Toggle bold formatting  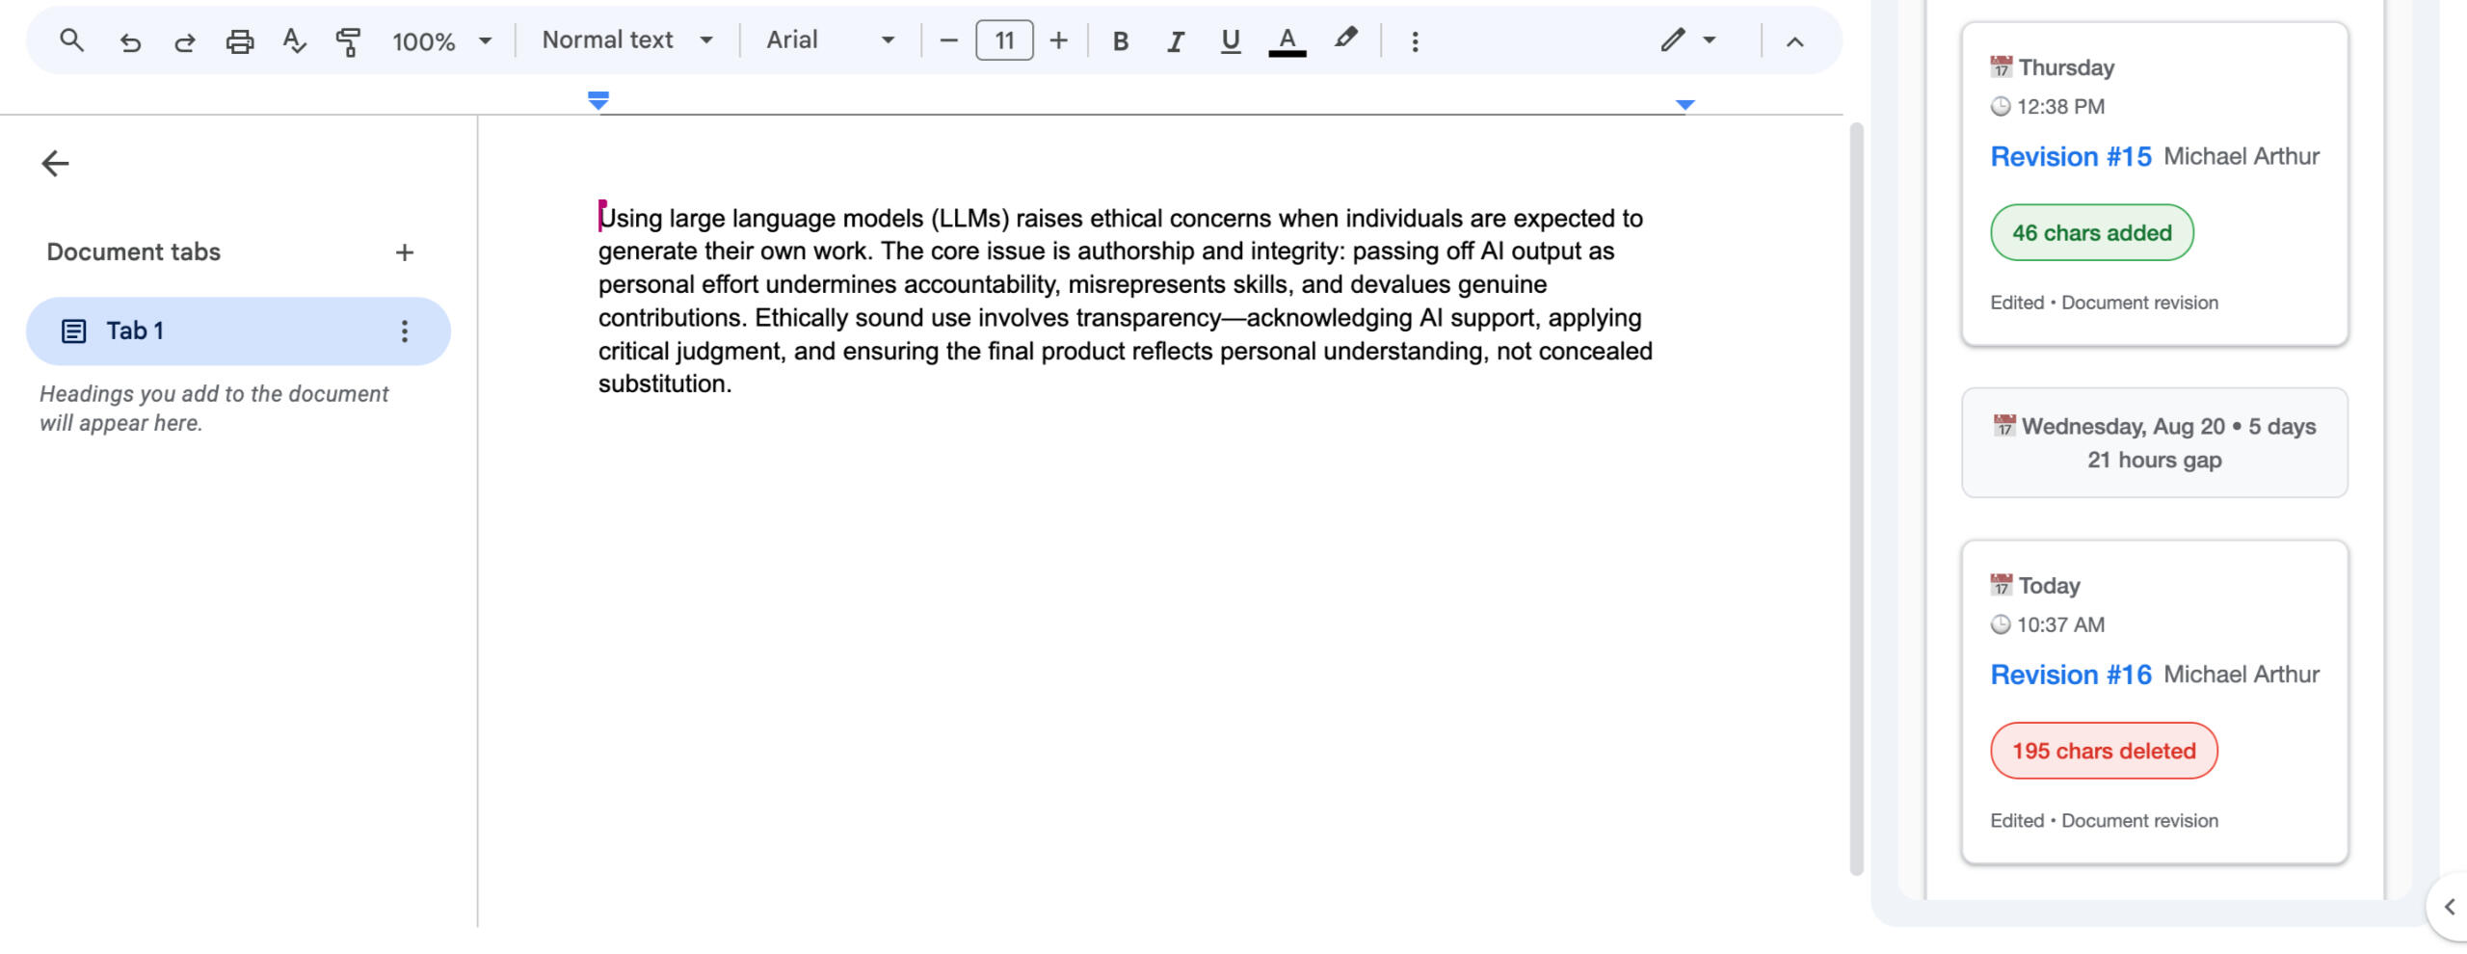click(x=1120, y=41)
